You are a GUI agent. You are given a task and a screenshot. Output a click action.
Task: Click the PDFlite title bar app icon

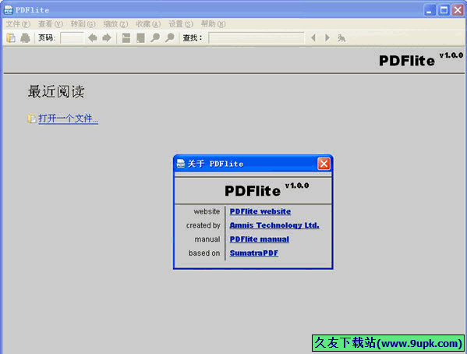click(9, 10)
